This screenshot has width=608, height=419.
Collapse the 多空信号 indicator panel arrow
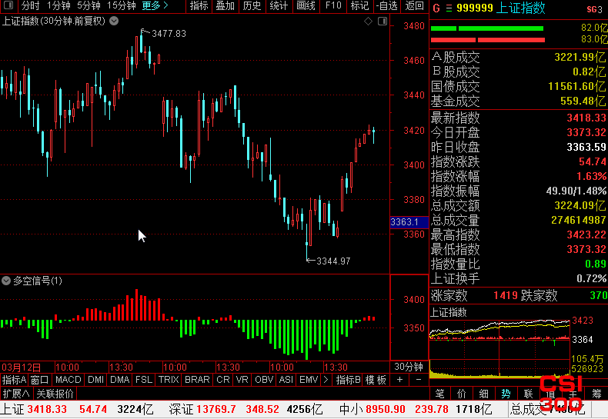tap(6, 281)
